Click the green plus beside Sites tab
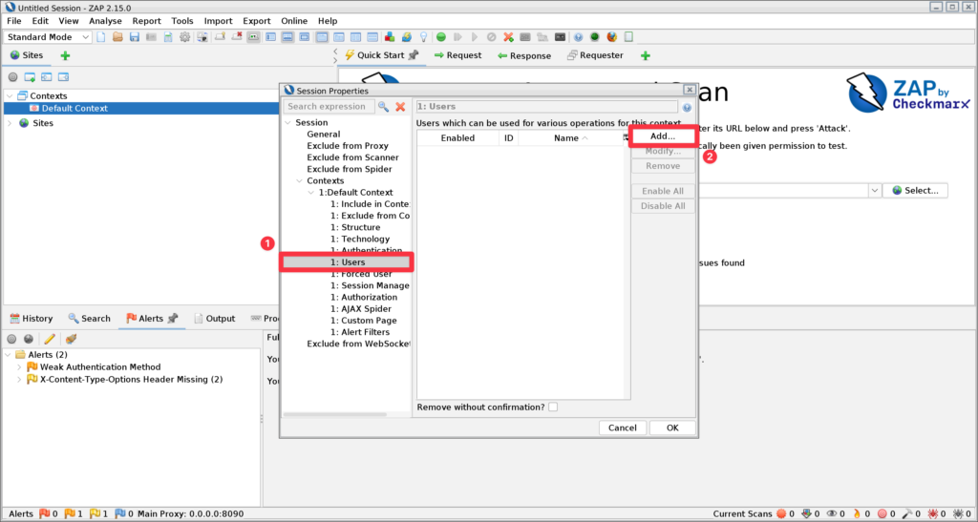 tap(65, 55)
